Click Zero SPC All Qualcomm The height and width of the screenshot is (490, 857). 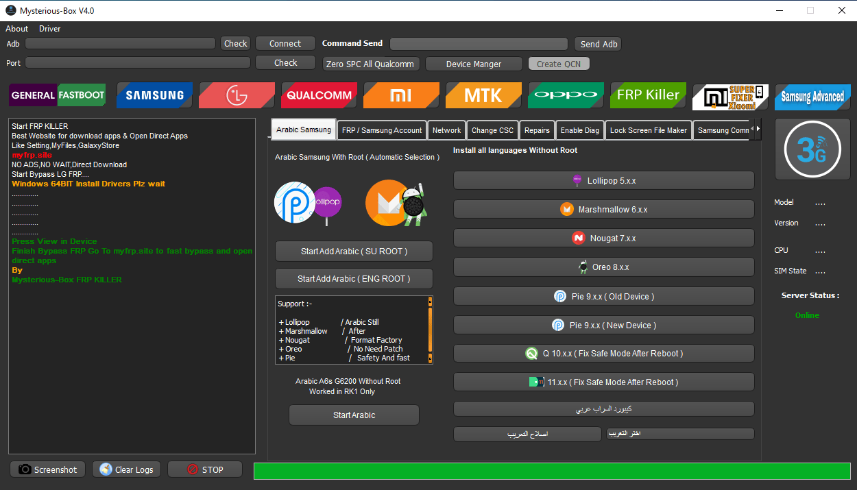(370, 63)
